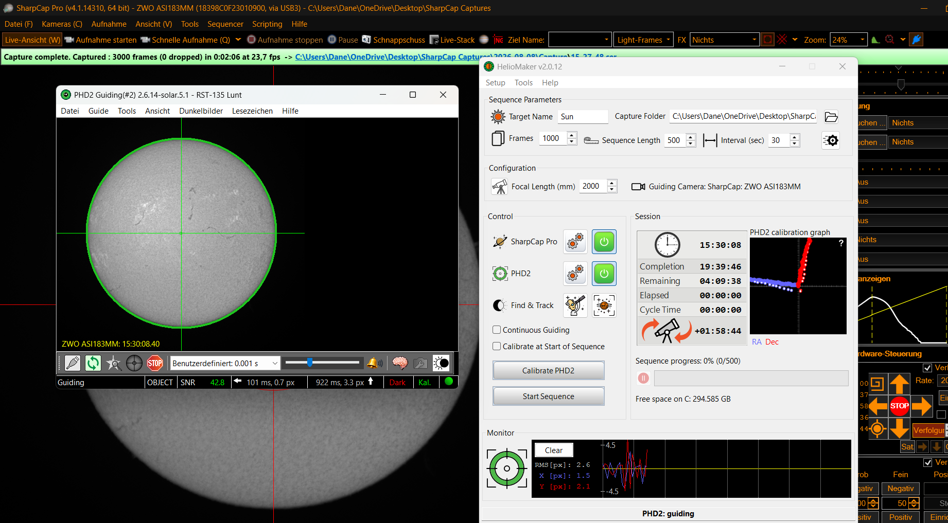Open PHD2 advanced settings brain icon
The image size is (948, 523).
tap(400, 363)
